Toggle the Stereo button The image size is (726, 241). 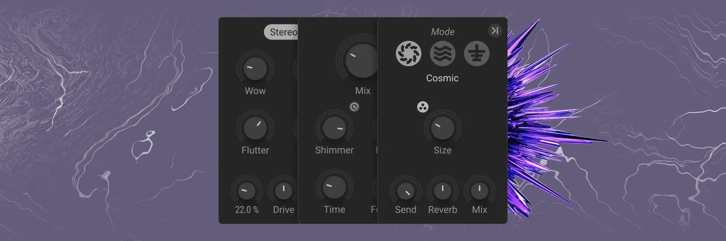tap(281, 32)
